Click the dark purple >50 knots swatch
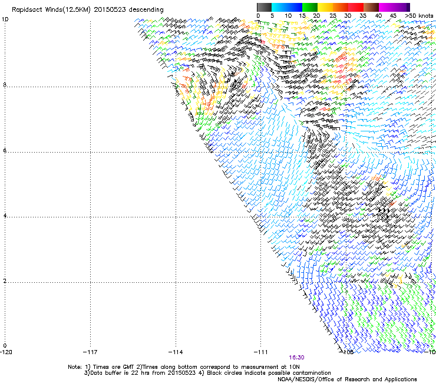The height and width of the screenshot is (383, 436). tap(408, 7)
